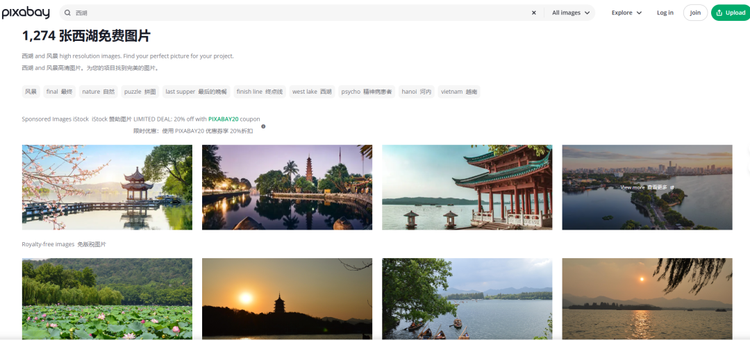750x340 pixels.
Task: Select the nature 自然 tag
Action: 98,92
